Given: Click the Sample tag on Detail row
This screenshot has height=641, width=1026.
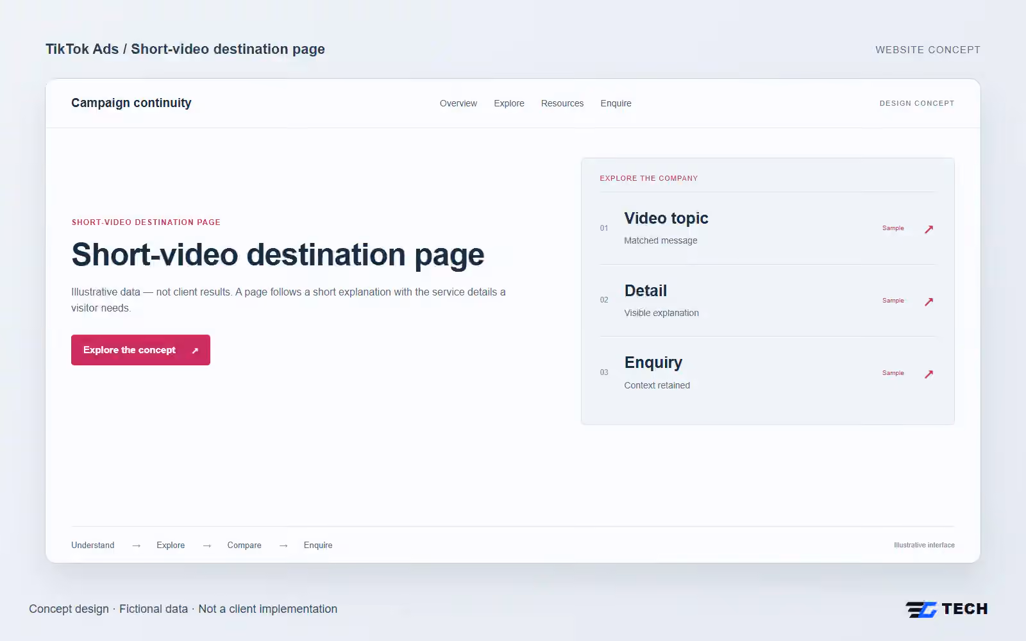Looking at the screenshot, I should (893, 301).
